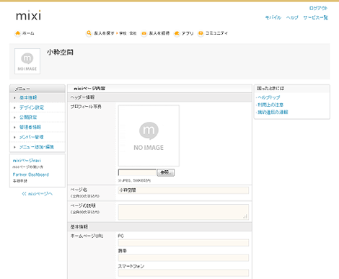
Task: Click the 携帯 homepage URL field
Action: (x=183, y=258)
